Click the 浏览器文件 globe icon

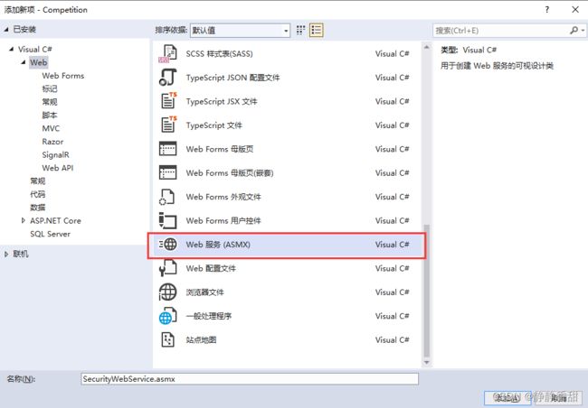tap(167, 292)
